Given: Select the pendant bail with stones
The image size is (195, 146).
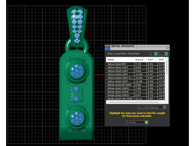Looking at the screenshot, I should [x=77, y=26].
